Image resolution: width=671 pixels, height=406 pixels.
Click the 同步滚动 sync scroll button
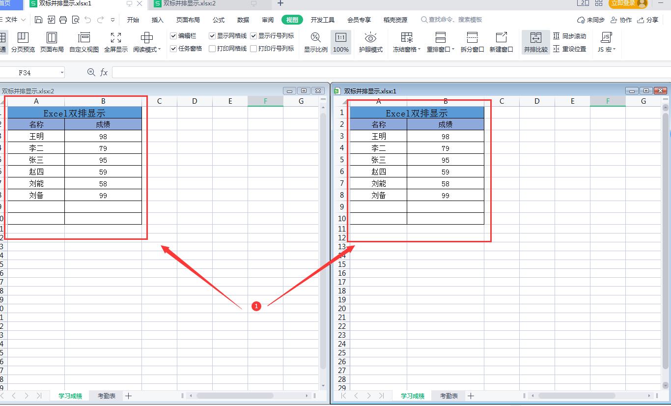click(570, 36)
